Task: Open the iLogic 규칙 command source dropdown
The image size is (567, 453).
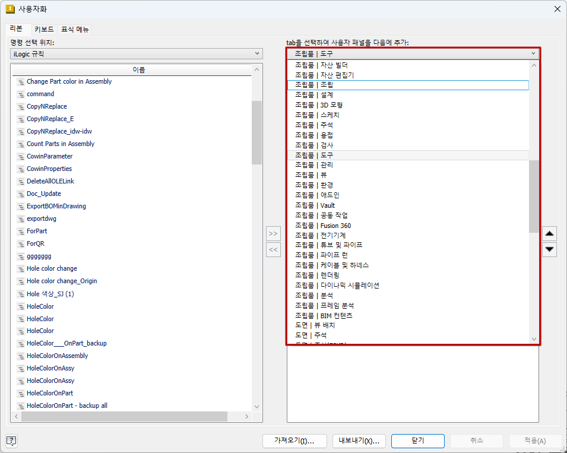Action: [x=137, y=54]
